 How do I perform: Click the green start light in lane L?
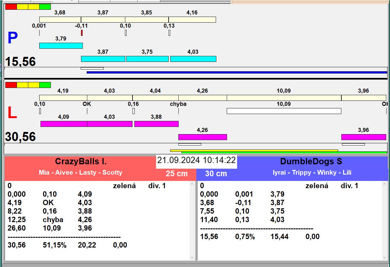point(45,85)
